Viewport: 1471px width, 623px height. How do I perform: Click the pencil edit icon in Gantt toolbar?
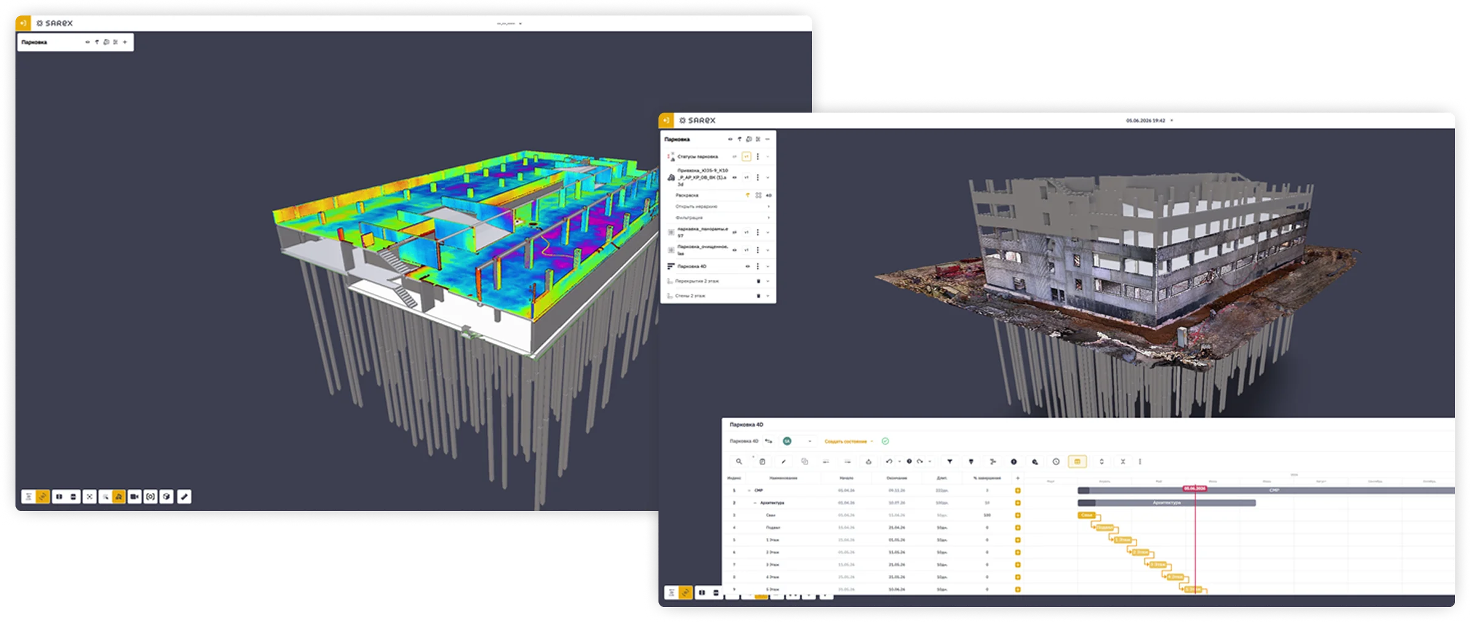pos(783,461)
